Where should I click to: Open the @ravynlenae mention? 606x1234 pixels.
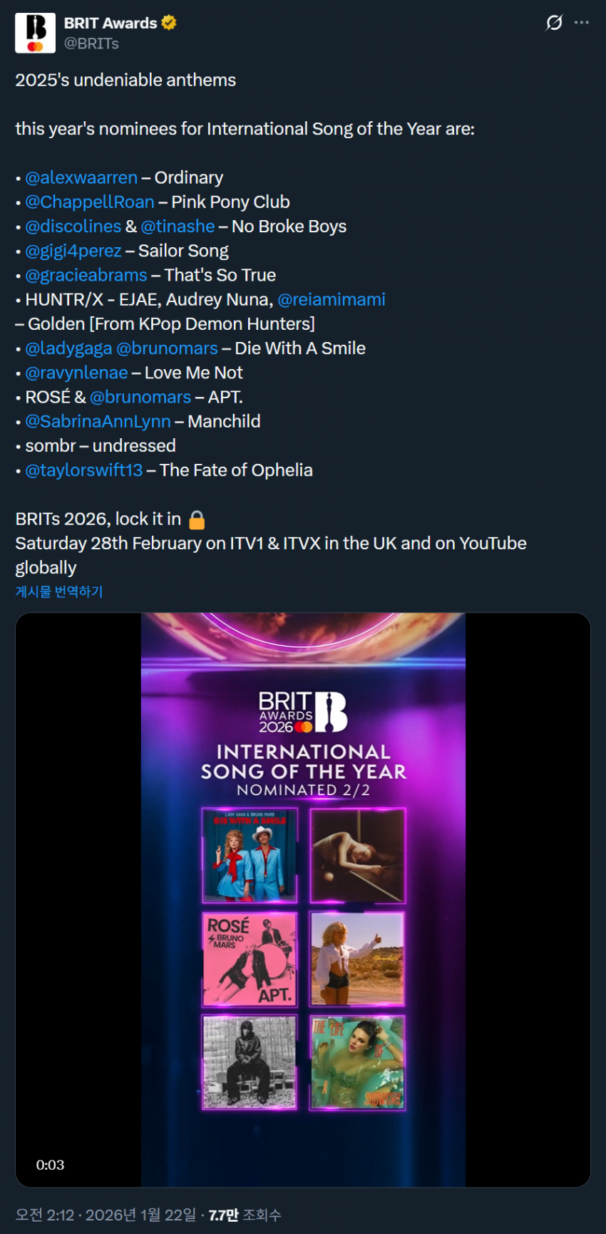(x=76, y=373)
